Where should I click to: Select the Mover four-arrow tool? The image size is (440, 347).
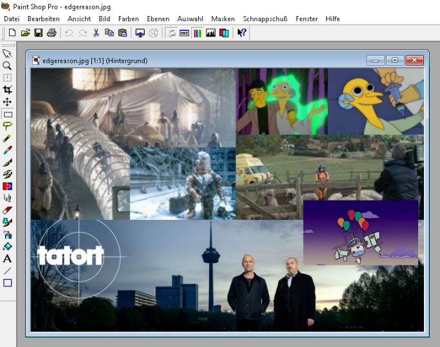tap(7, 102)
